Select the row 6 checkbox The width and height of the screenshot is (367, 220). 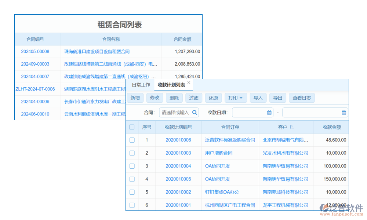132,205
